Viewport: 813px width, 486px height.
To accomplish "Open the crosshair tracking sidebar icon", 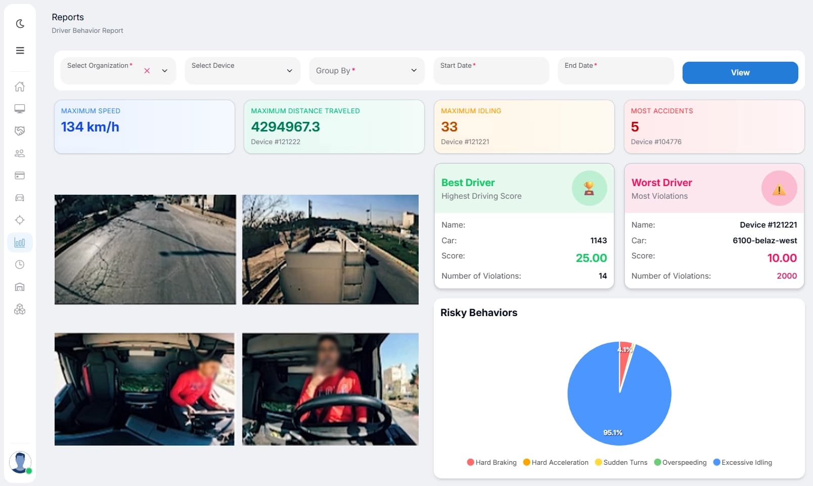I will click(x=20, y=220).
